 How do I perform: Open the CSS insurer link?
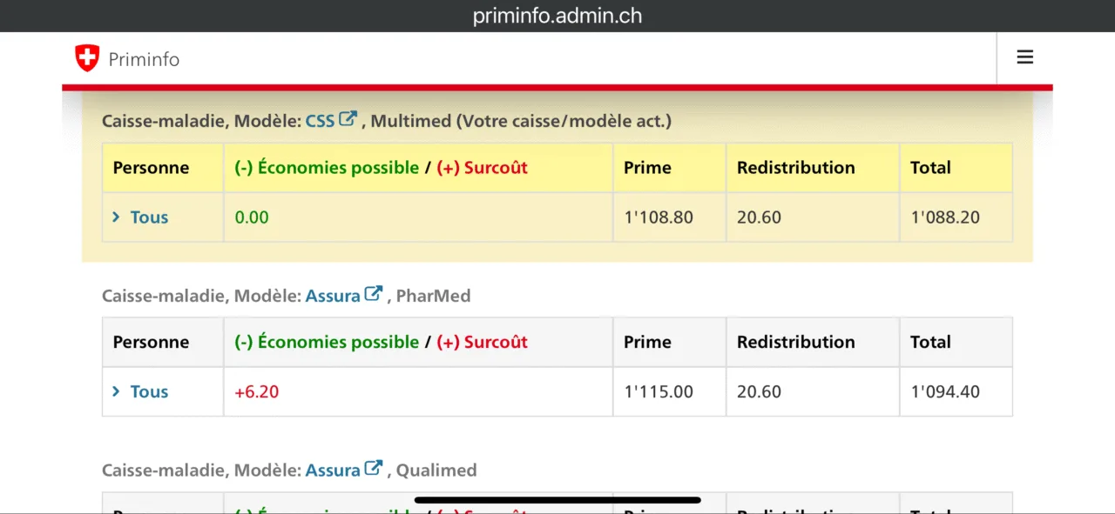pyautogui.click(x=320, y=121)
